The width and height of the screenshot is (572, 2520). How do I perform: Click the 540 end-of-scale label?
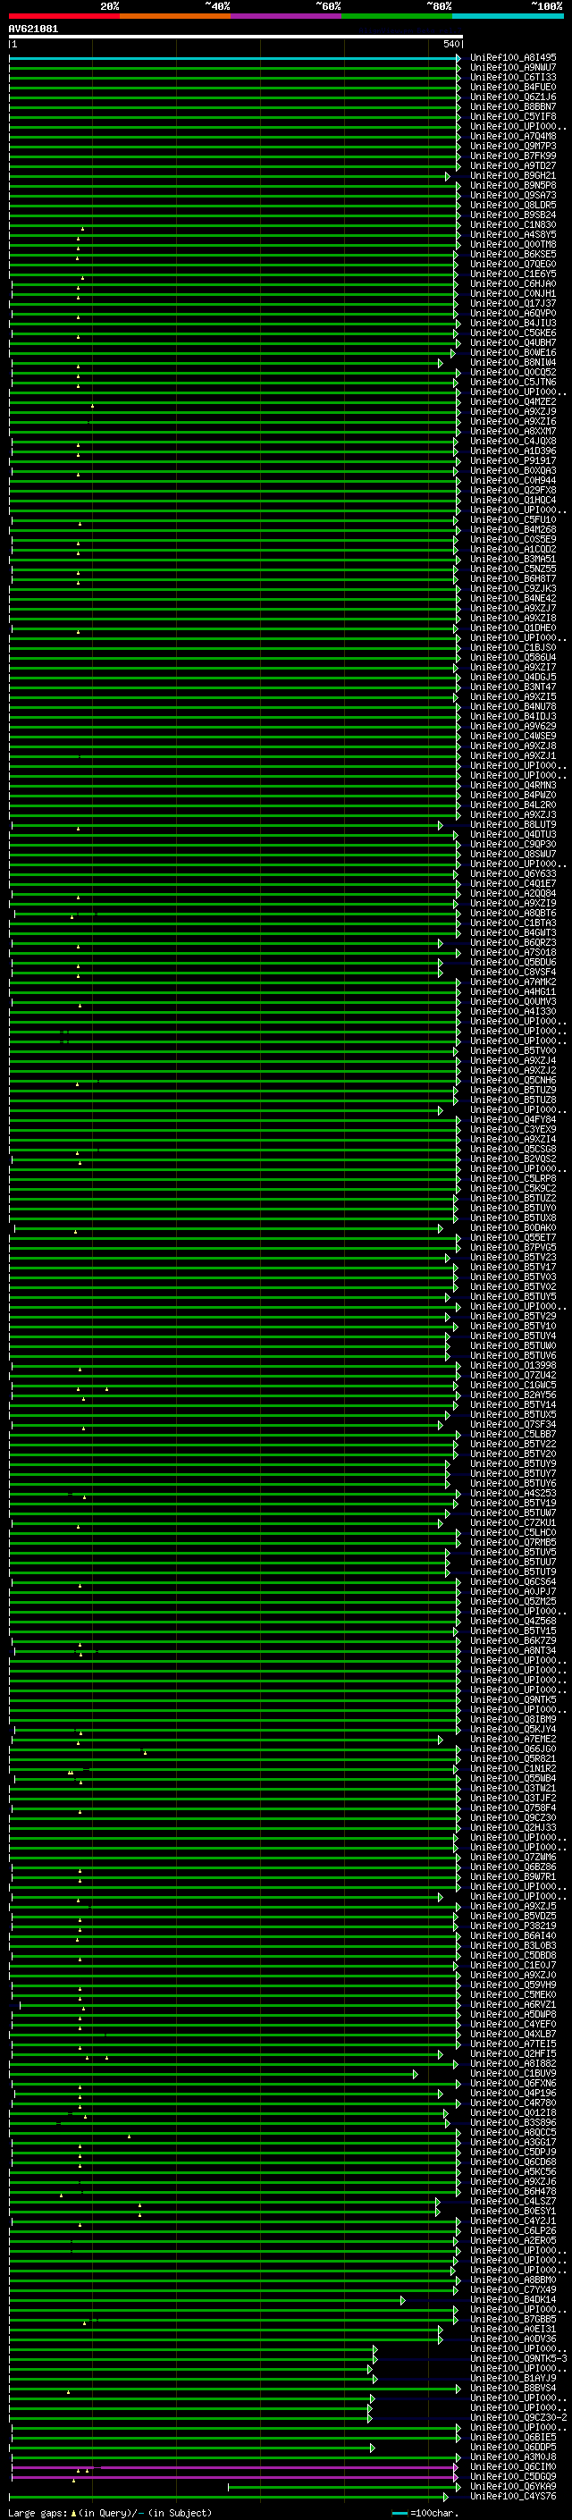pyautogui.click(x=451, y=44)
